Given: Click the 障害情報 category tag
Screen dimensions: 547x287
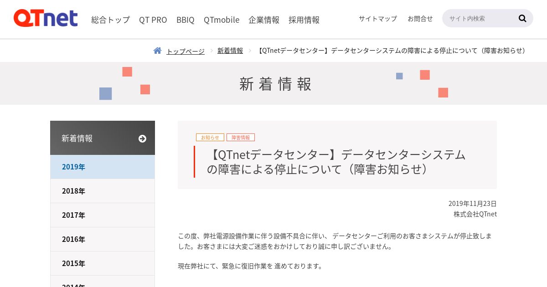Looking at the screenshot, I should coord(241,137).
